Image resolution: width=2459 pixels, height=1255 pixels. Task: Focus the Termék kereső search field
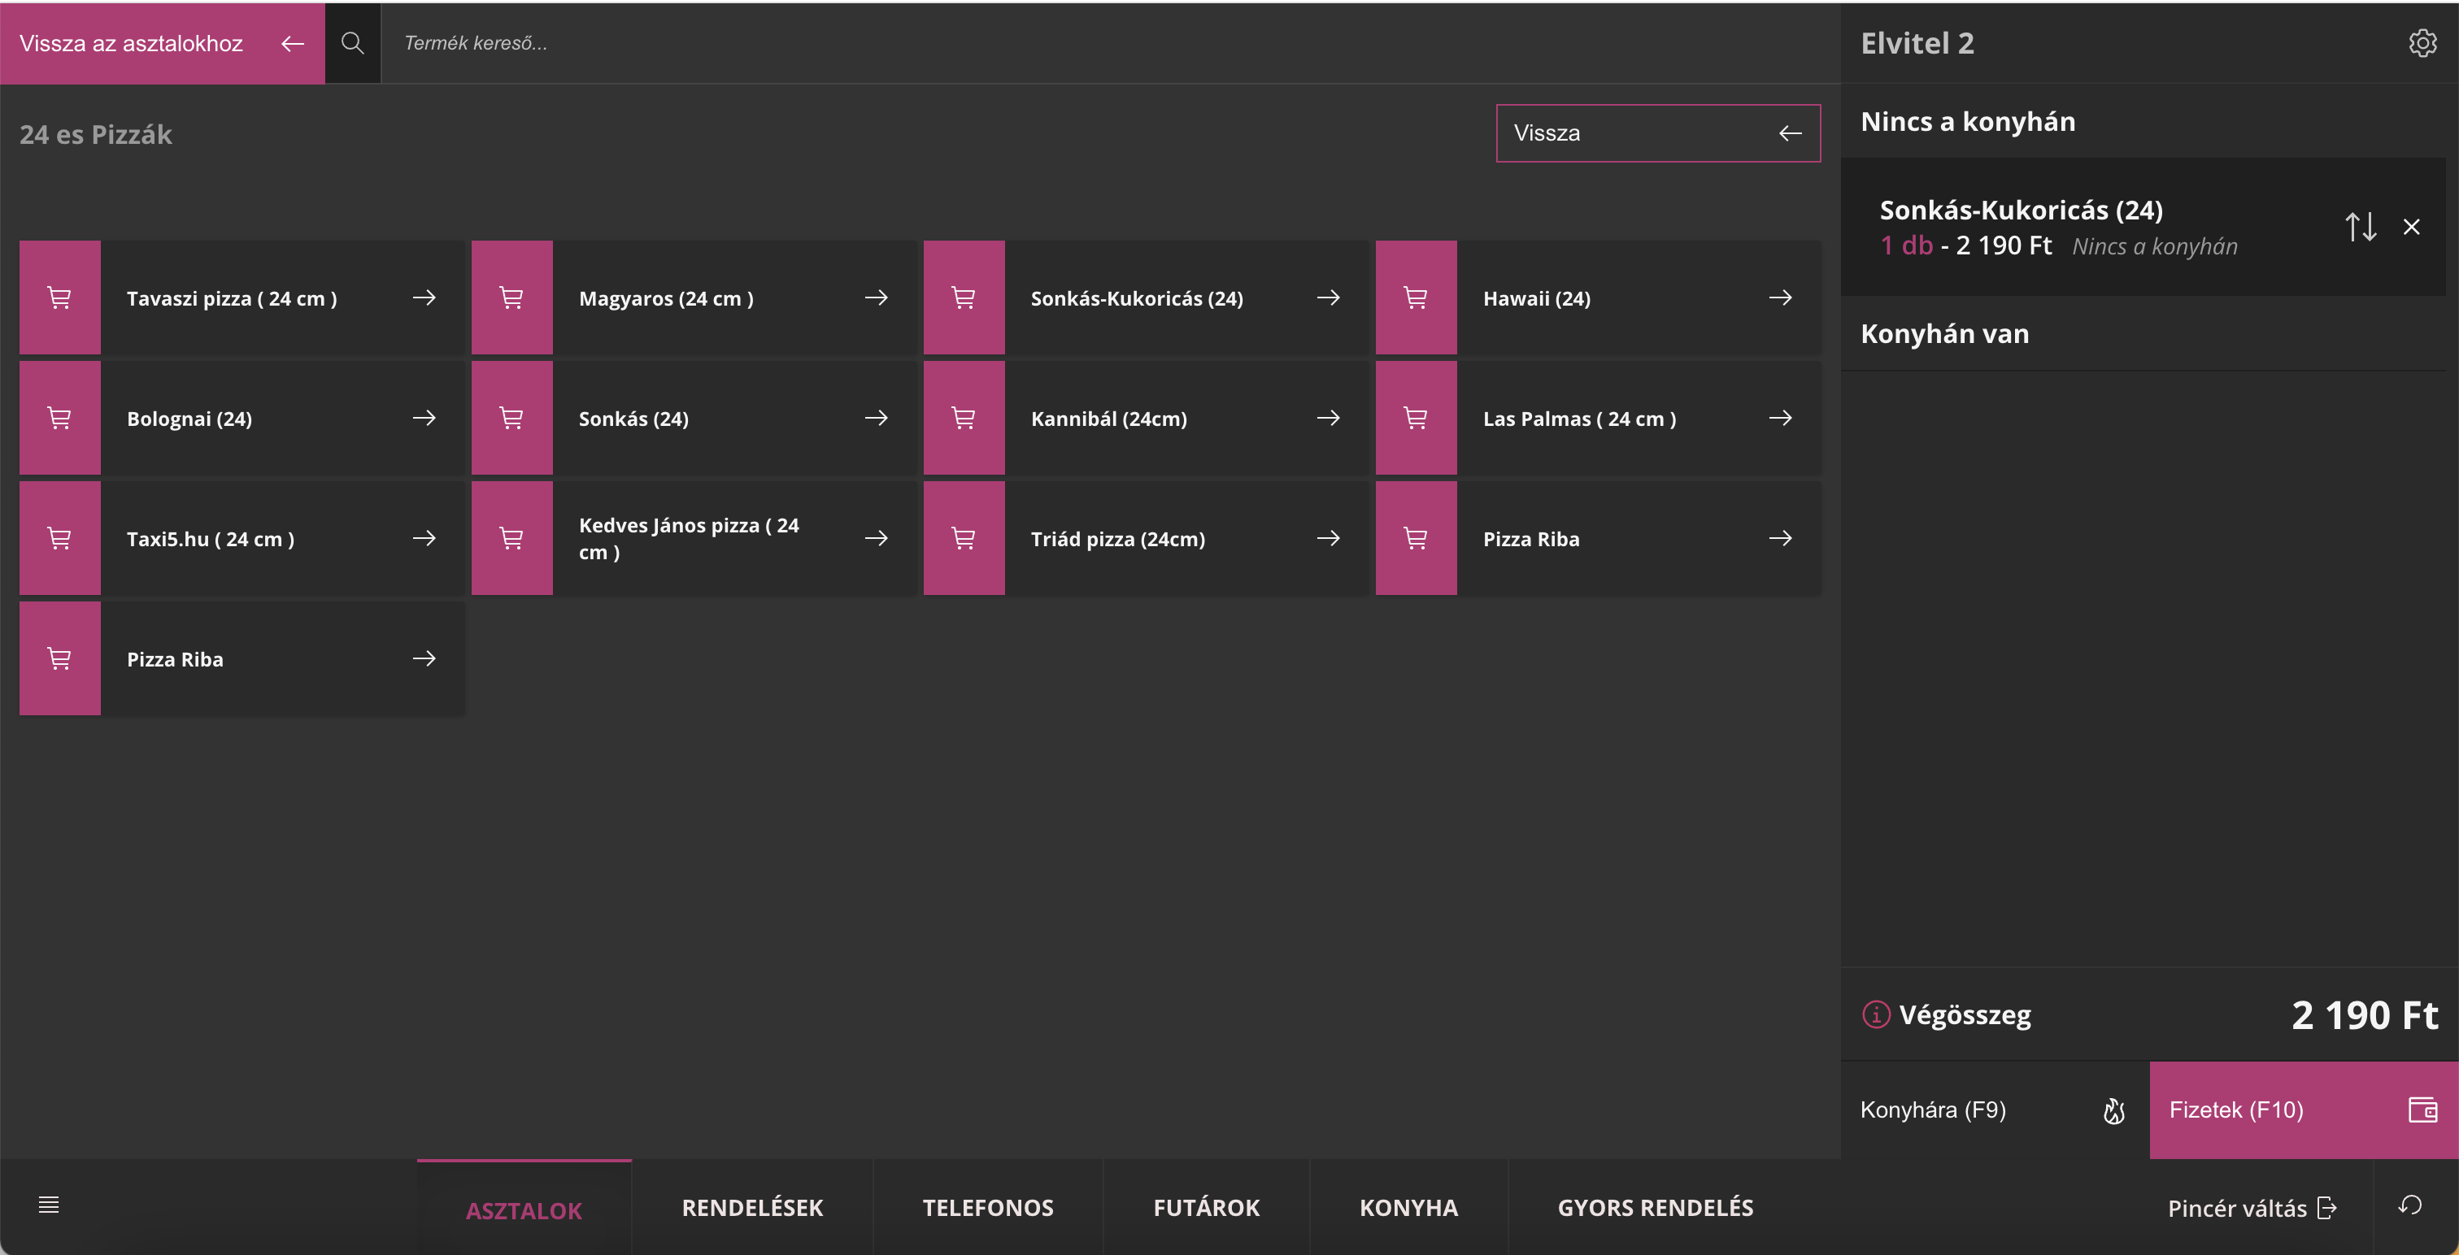click(x=1050, y=43)
